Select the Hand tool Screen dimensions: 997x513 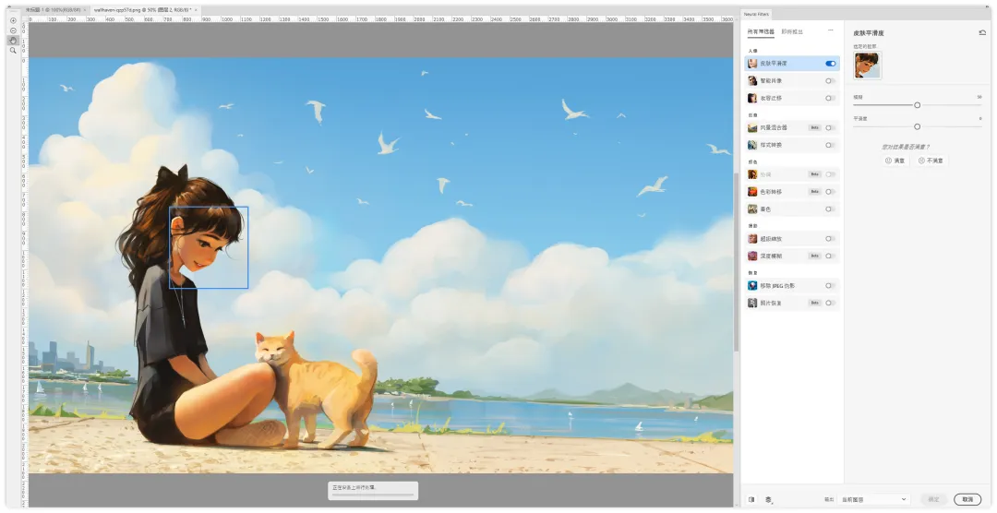(x=13, y=41)
